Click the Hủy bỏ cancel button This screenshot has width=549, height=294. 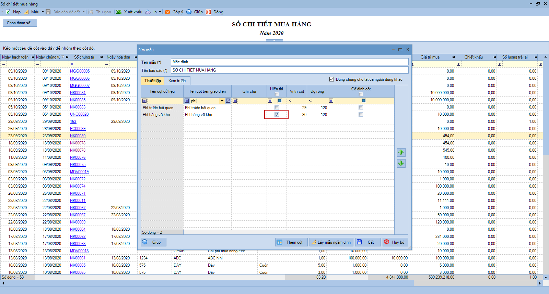[x=395, y=242]
